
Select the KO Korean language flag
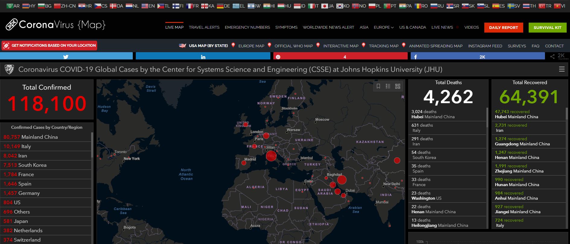(x=339, y=6)
